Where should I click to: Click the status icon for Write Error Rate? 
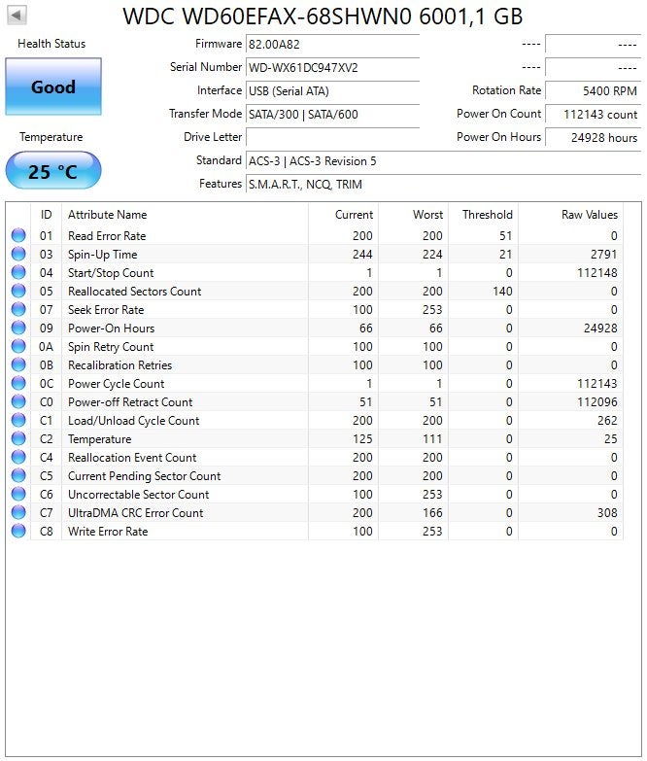point(18,531)
